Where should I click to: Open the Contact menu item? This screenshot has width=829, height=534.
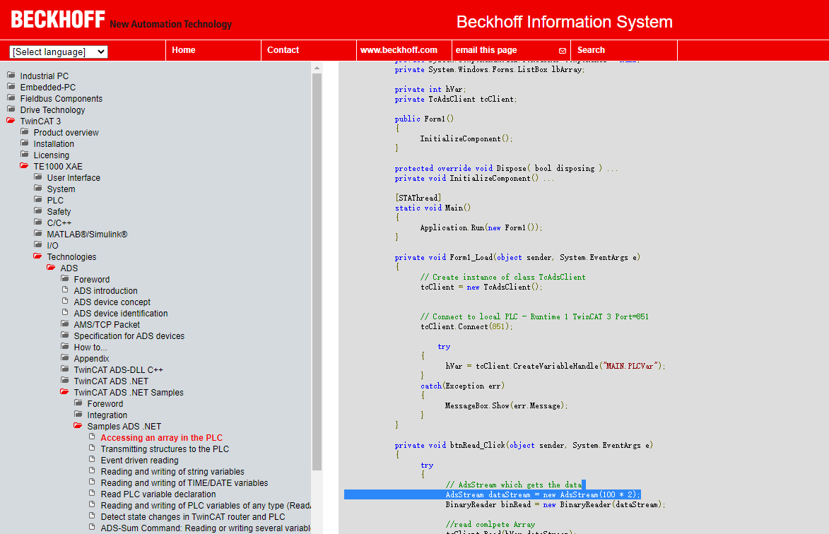tap(283, 50)
